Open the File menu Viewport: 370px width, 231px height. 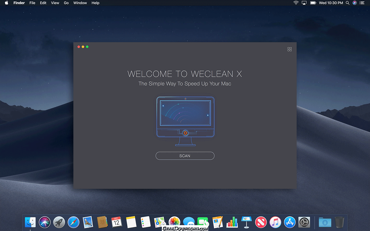pyautogui.click(x=32, y=3)
